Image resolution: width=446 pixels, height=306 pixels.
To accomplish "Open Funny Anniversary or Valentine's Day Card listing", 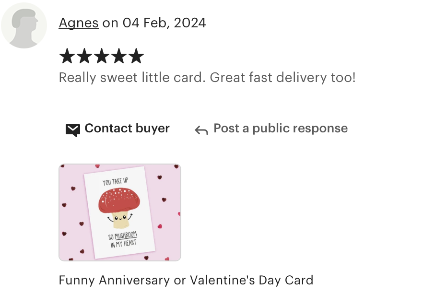I will click(x=186, y=280).
